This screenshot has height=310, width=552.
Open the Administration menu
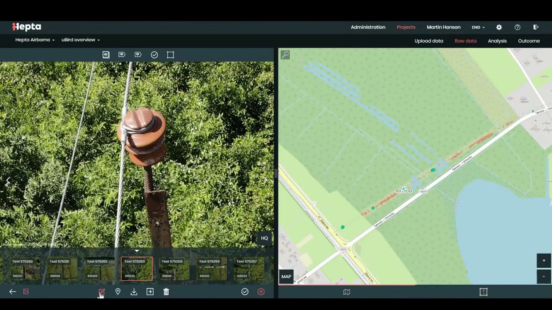[x=368, y=27]
